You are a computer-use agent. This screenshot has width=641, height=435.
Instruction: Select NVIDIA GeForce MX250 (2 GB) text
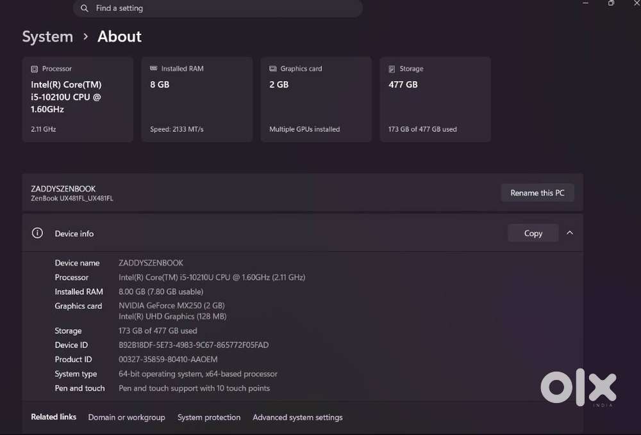172,305
